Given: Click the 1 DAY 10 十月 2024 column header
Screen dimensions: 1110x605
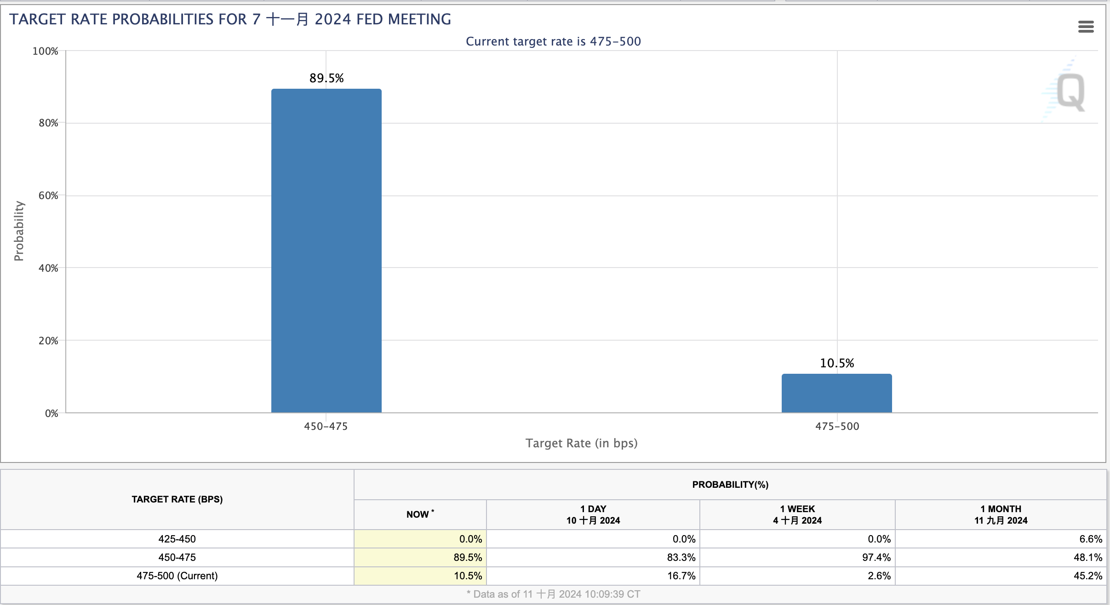Looking at the screenshot, I should tap(592, 514).
